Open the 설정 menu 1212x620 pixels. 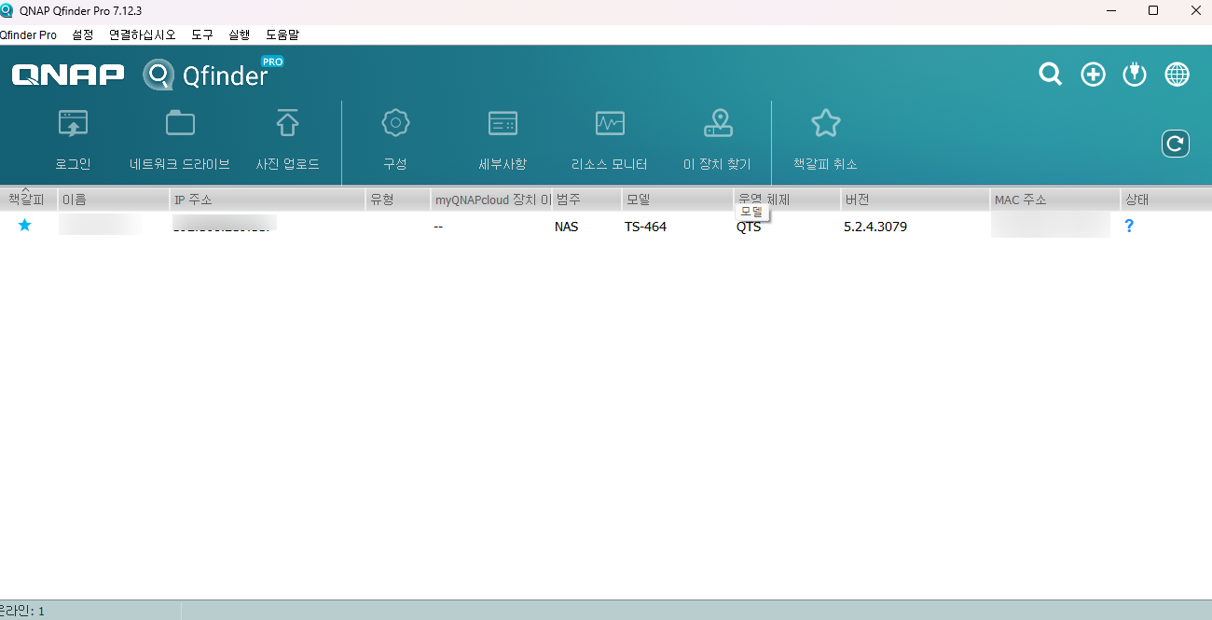tap(83, 34)
